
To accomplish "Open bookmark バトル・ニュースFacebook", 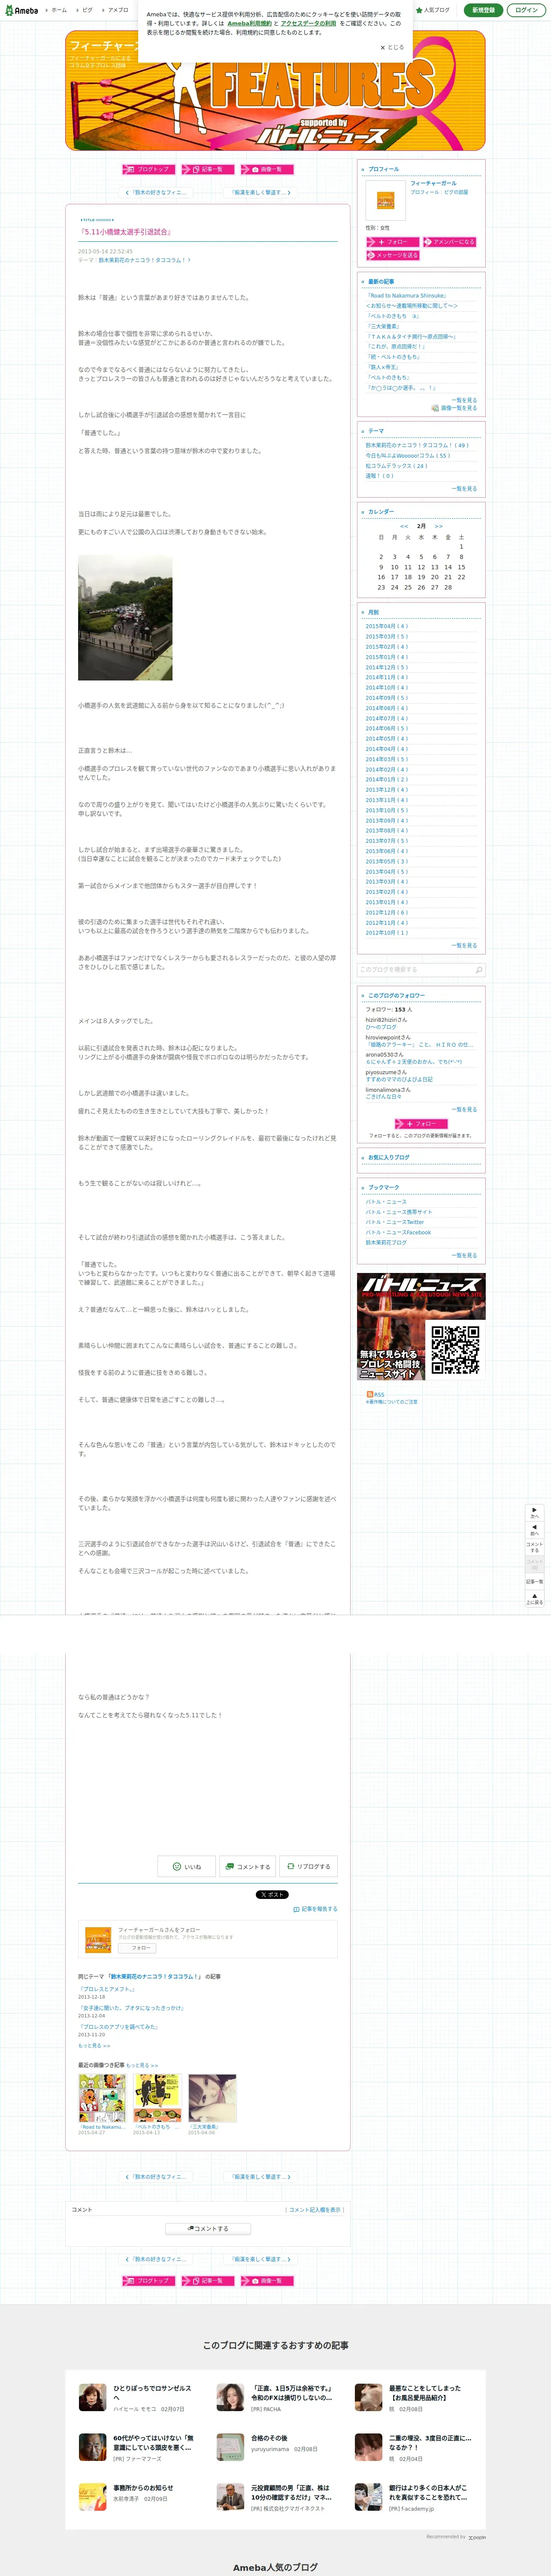I will [398, 1232].
